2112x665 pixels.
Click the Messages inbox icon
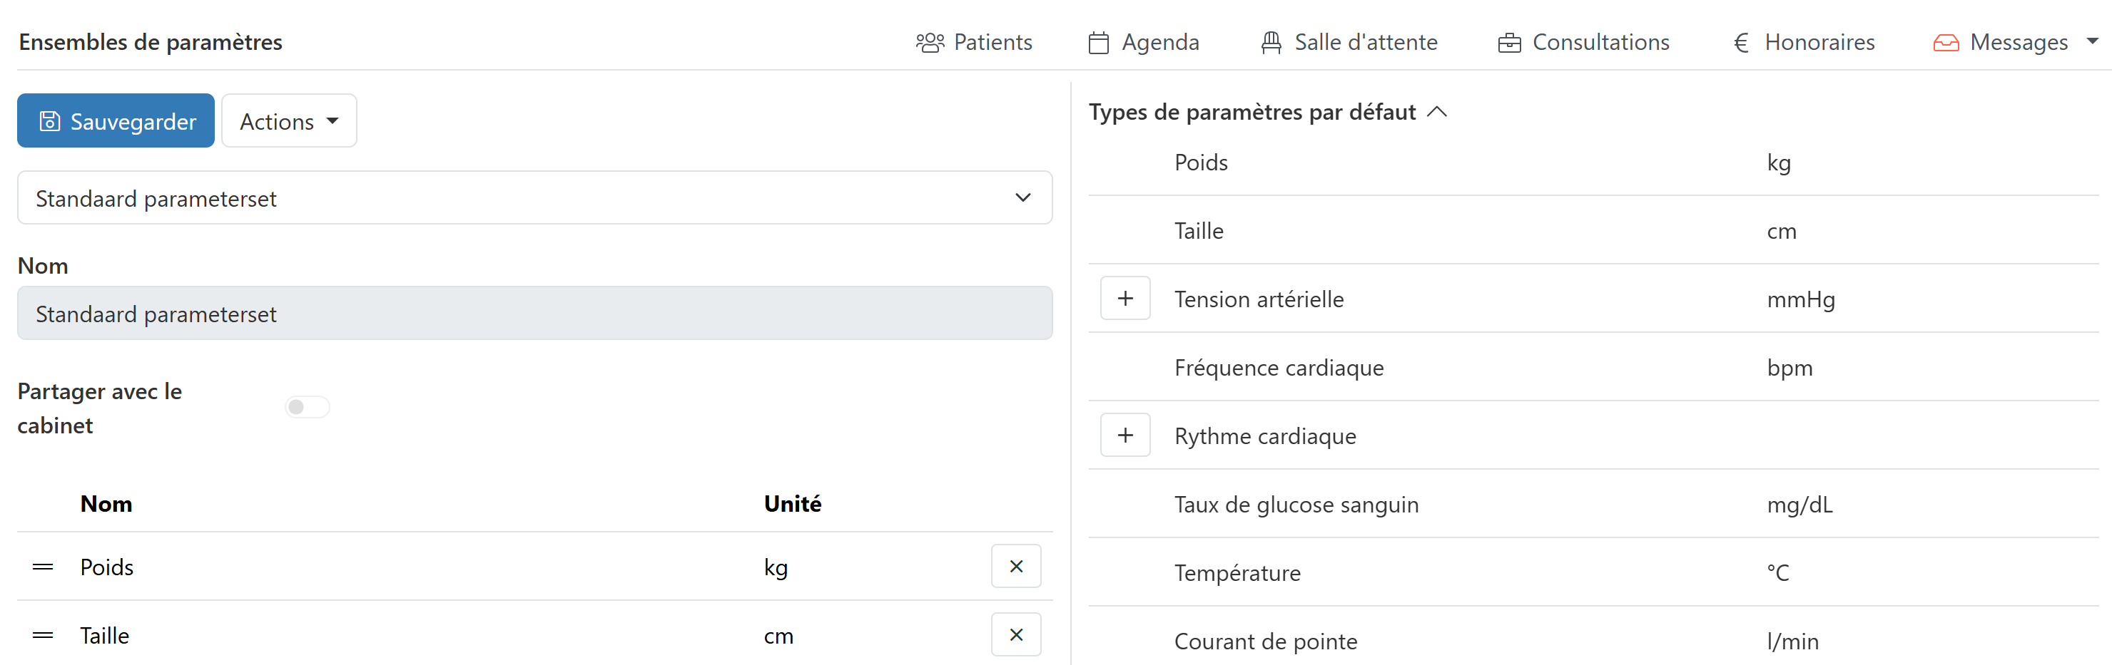pyautogui.click(x=1946, y=43)
